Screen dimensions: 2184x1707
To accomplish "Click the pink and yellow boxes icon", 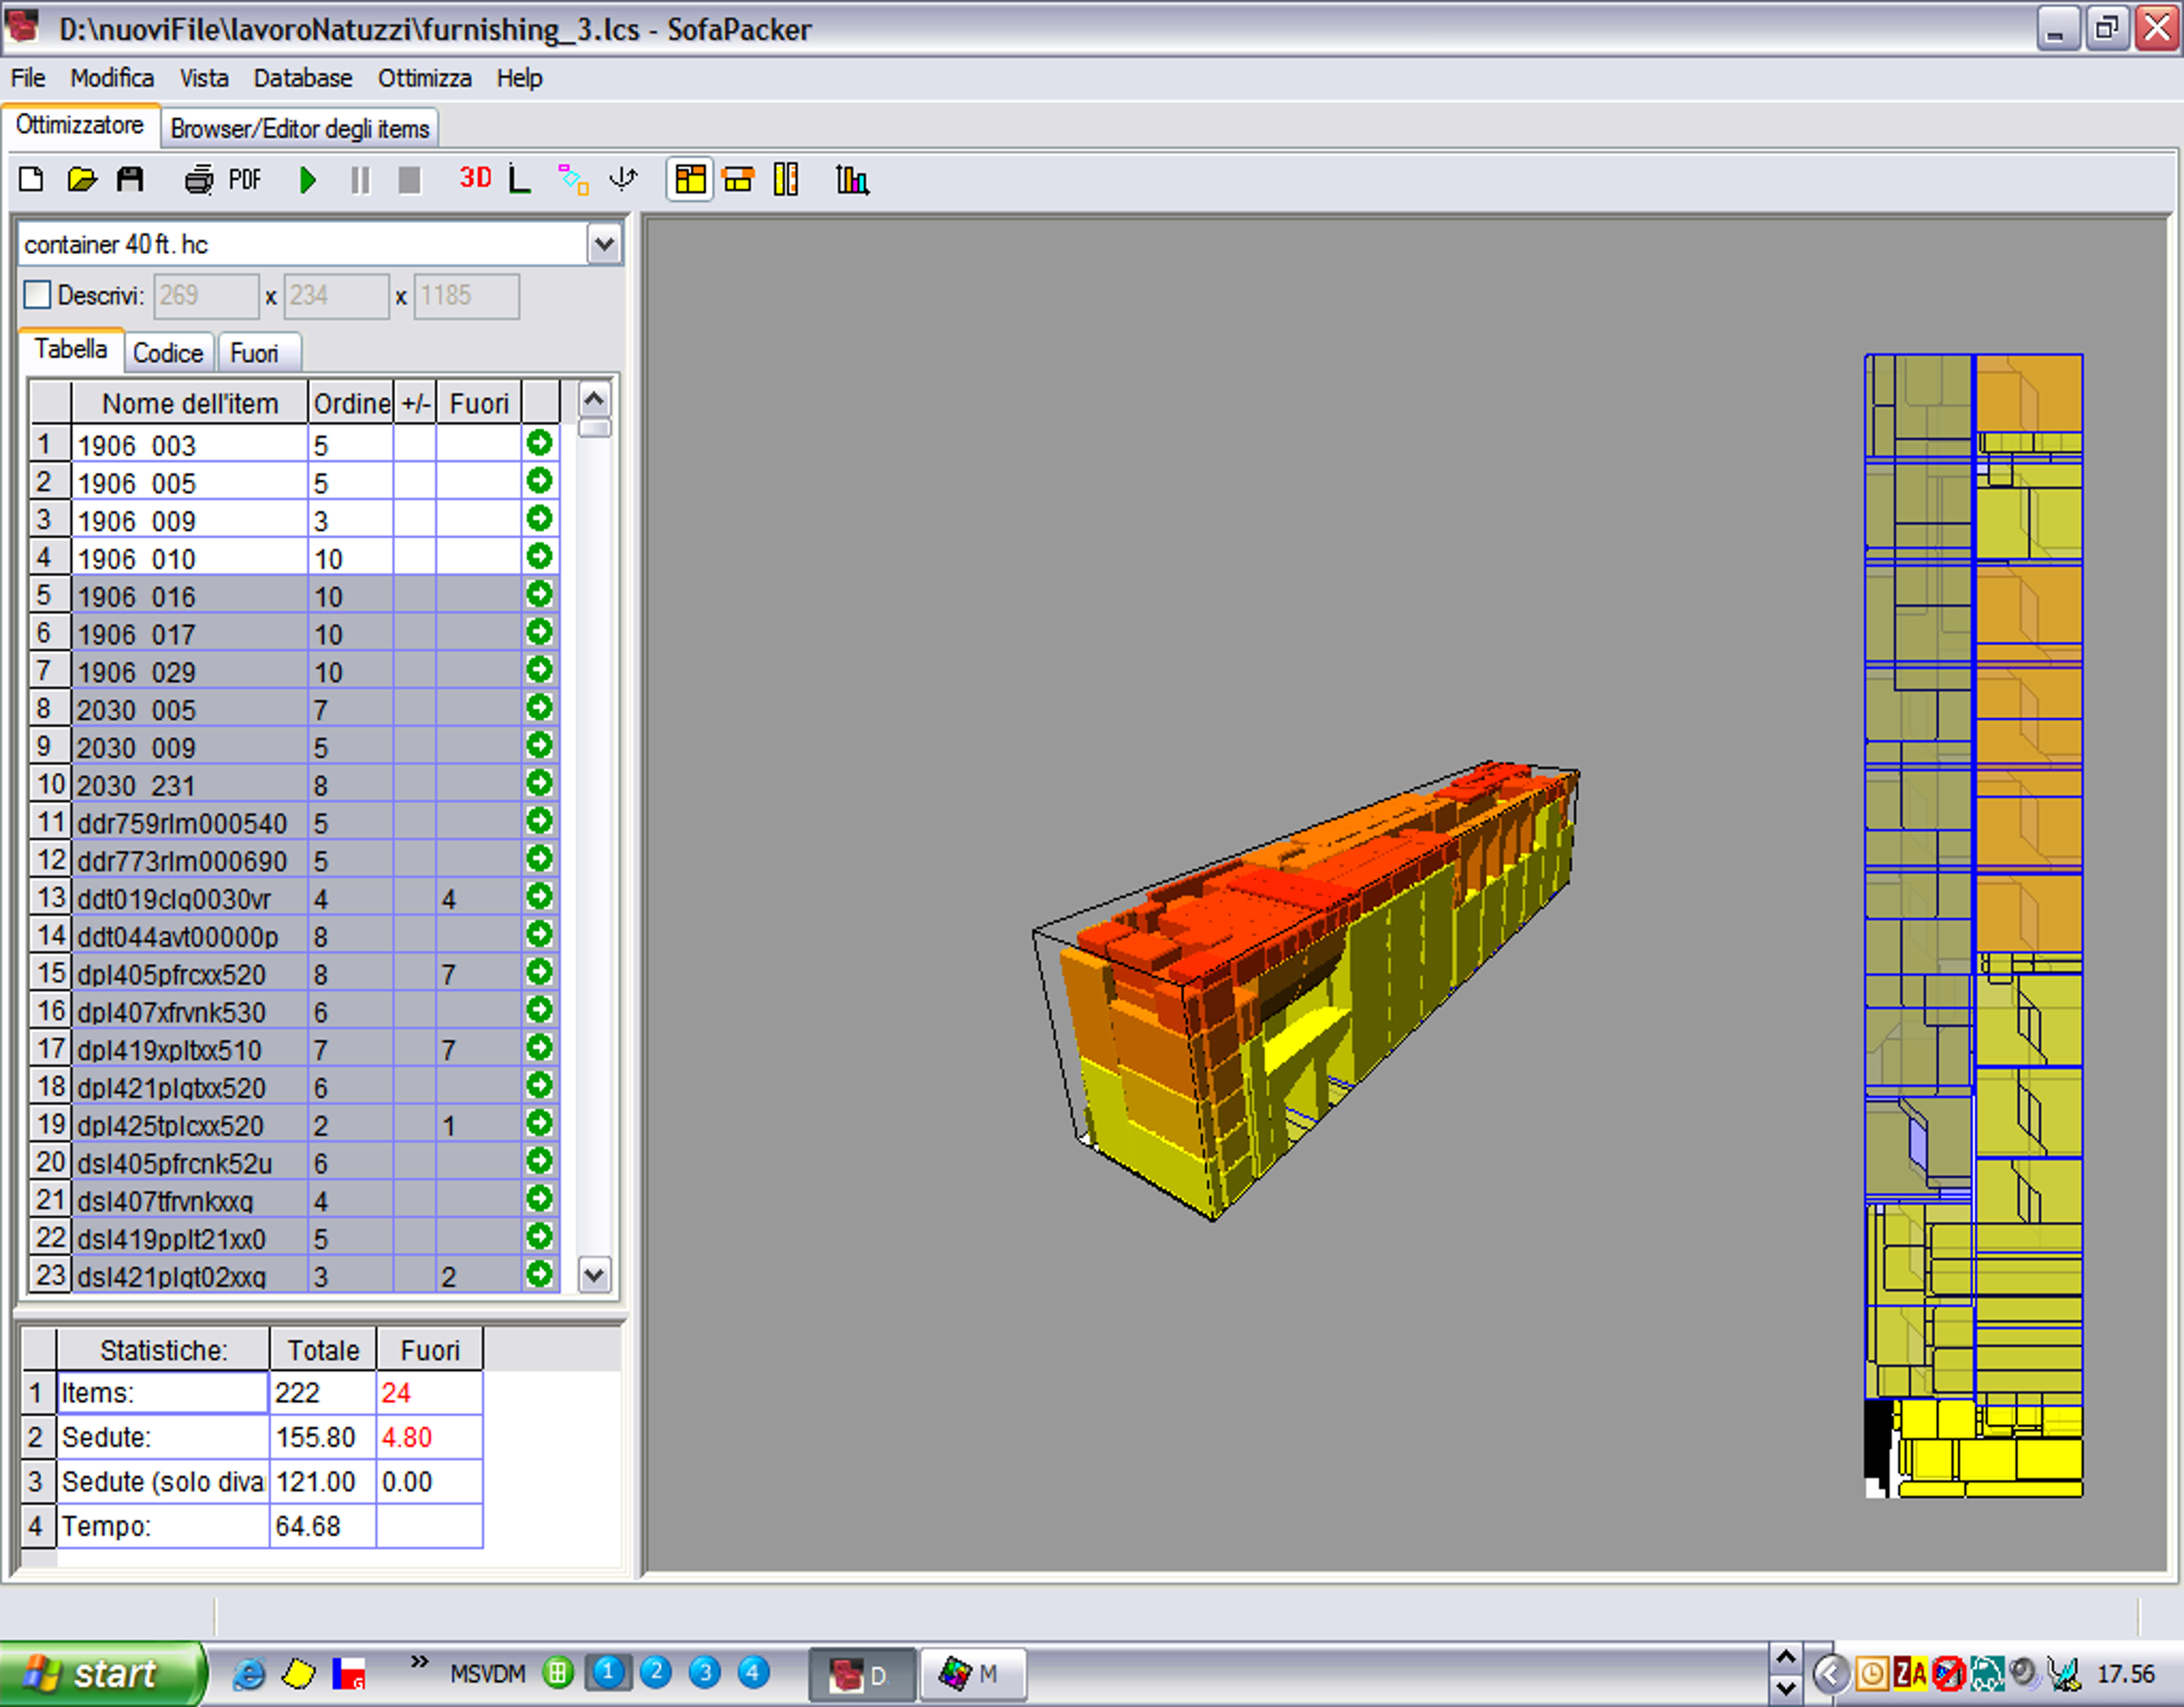I will pos(573,179).
